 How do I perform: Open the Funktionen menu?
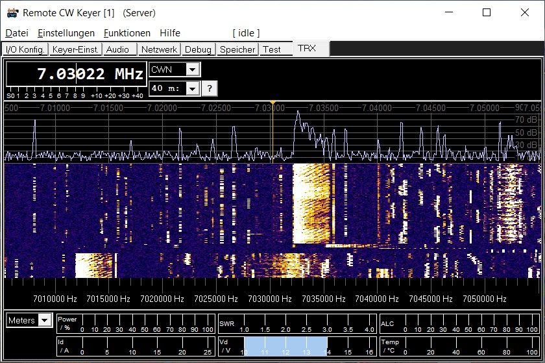(127, 33)
